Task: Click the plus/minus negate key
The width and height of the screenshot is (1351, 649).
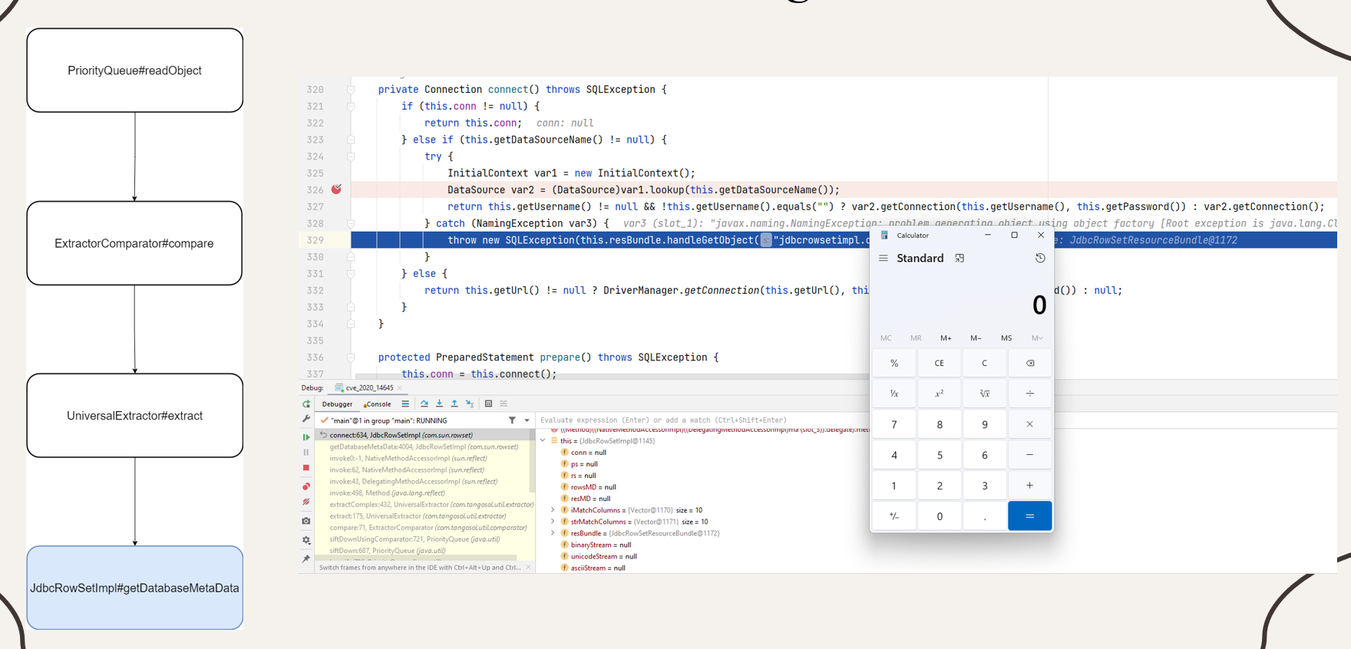Action: click(x=894, y=516)
